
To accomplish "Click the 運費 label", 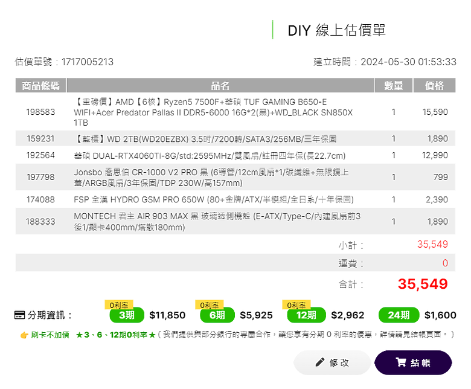I will coord(351,263).
